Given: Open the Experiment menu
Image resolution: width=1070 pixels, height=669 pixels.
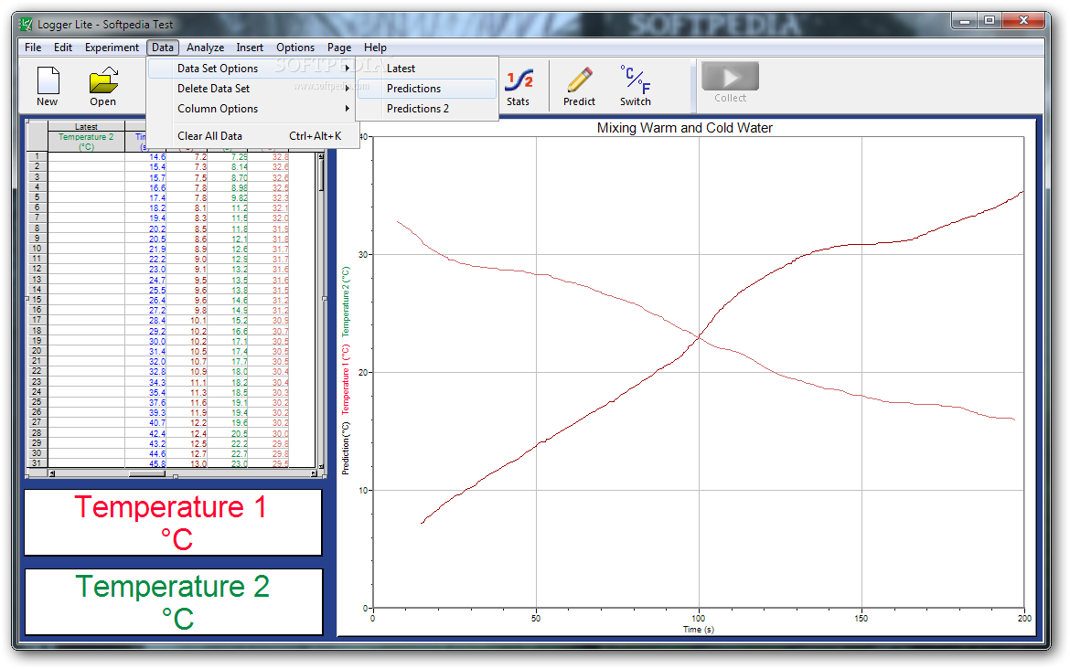Looking at the screenshot, I should [112, 47].
